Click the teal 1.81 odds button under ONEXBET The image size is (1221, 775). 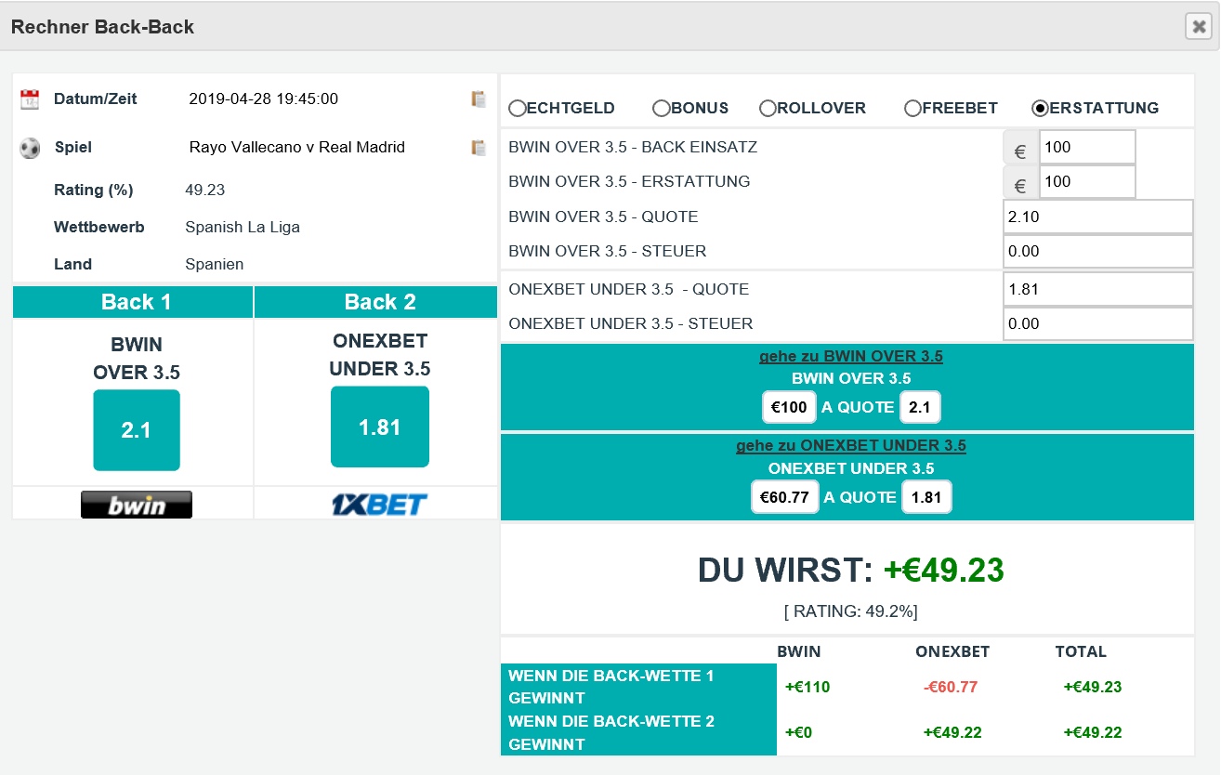coord(380,427)
